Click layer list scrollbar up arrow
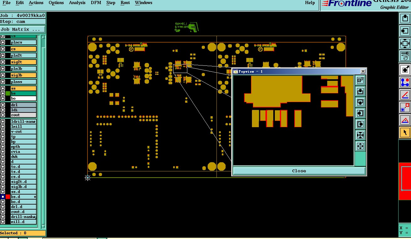 pyautogui.click(x=43, y=37)
